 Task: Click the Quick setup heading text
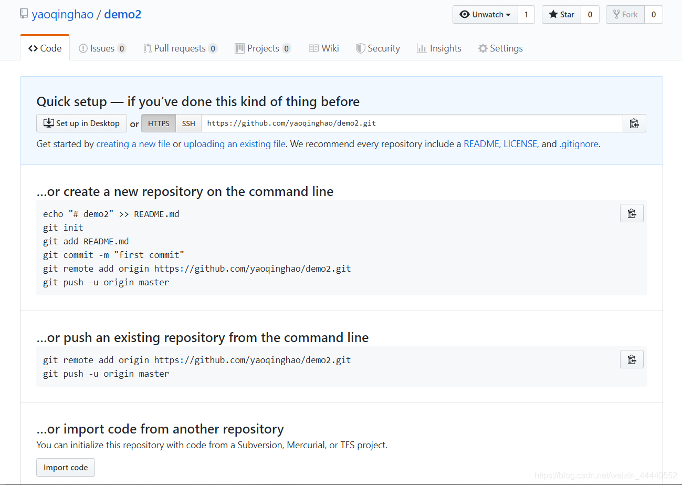click(x=198, y=101)
